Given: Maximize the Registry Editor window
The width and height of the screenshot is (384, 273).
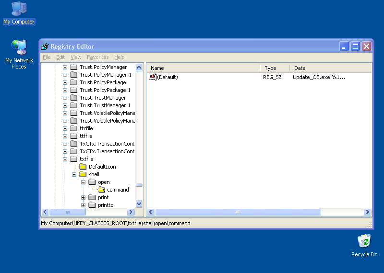Looking at the screenshot, I should click(355, 46).
